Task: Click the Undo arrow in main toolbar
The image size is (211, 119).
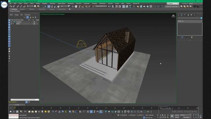Action: click(11, 6)
